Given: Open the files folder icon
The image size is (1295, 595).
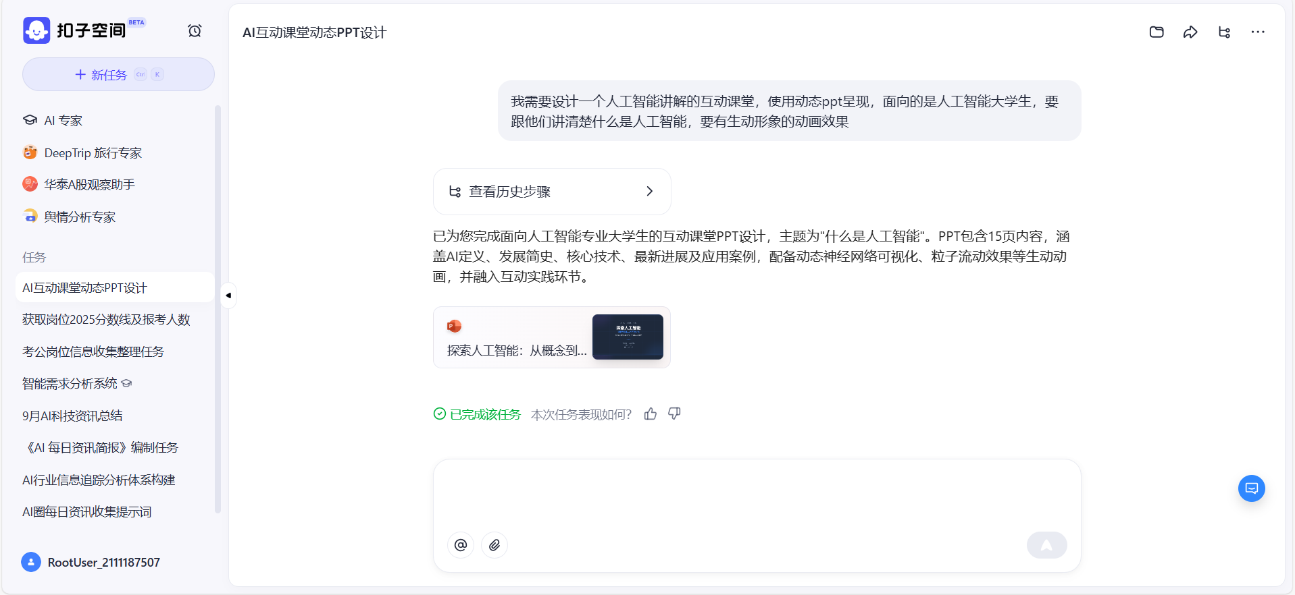Looking at the screenshot, I should (x=1156, y=32).
